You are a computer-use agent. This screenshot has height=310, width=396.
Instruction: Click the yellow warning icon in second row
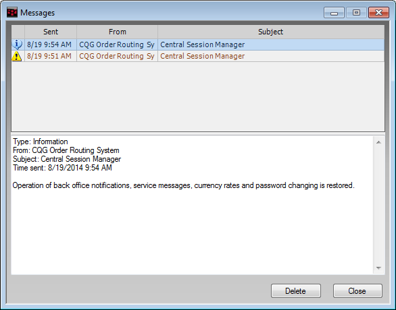[17, 56]
